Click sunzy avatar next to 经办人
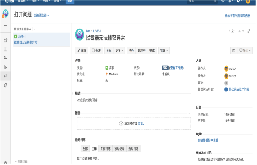This screenshot has height=165, width=257. point(226,68)
